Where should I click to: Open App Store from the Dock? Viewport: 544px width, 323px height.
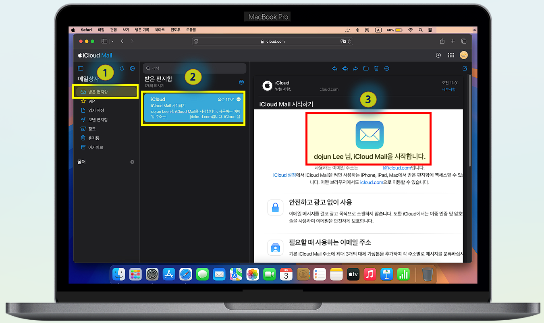(x=169, y=274)
